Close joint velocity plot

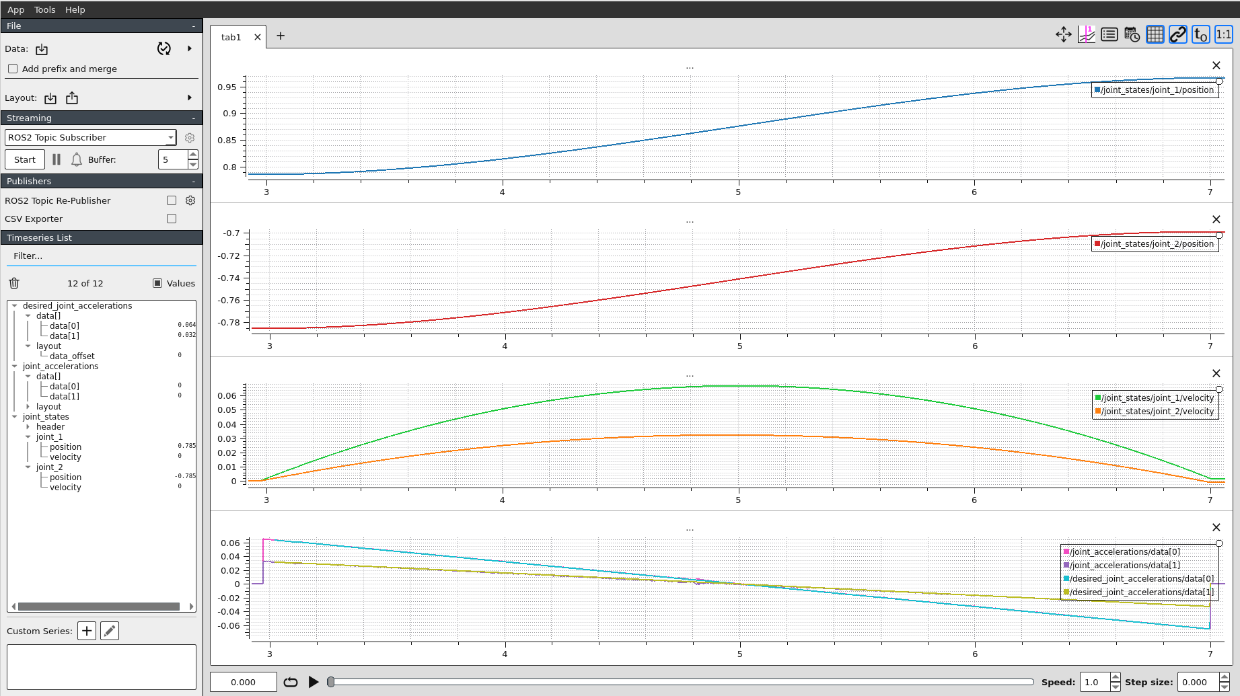1216,373
